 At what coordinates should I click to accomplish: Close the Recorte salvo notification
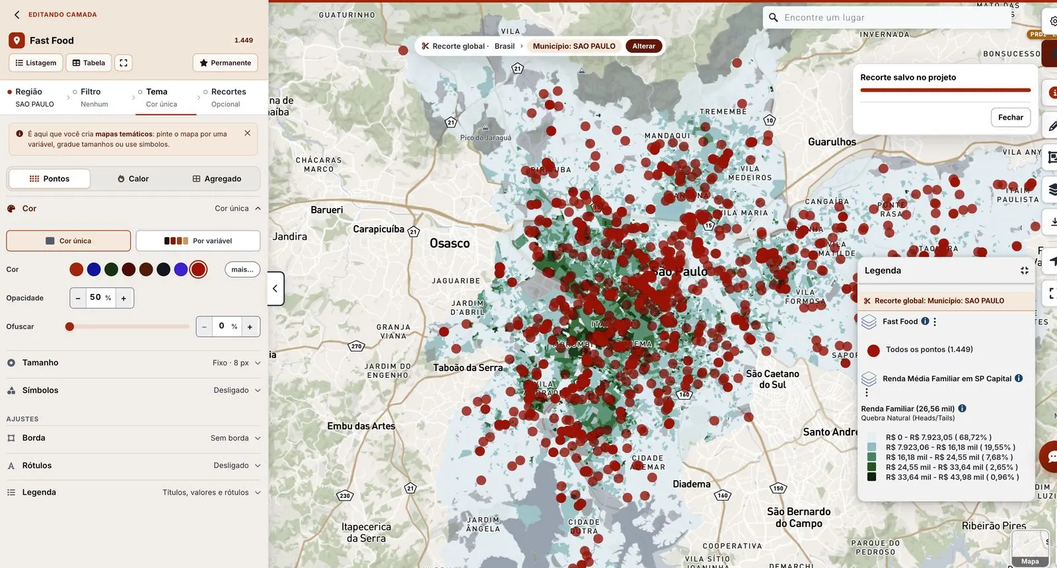[1010, 118]
